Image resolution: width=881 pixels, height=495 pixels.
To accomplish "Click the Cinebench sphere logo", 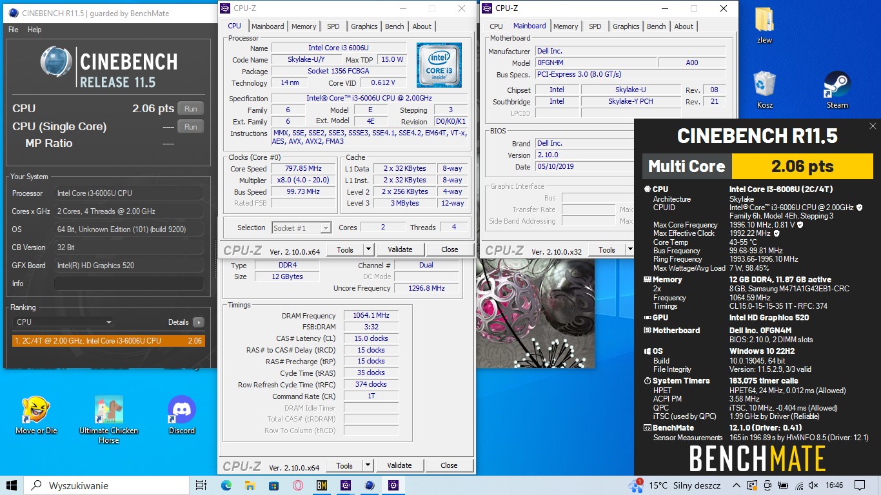I will pyautogui.click(x=56, y=63).
